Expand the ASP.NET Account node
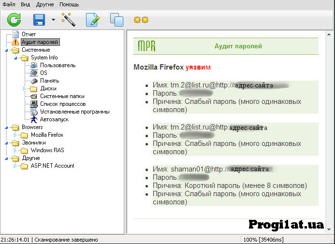The height and width of the screenshot is (244, 335). tap(15, 166)
